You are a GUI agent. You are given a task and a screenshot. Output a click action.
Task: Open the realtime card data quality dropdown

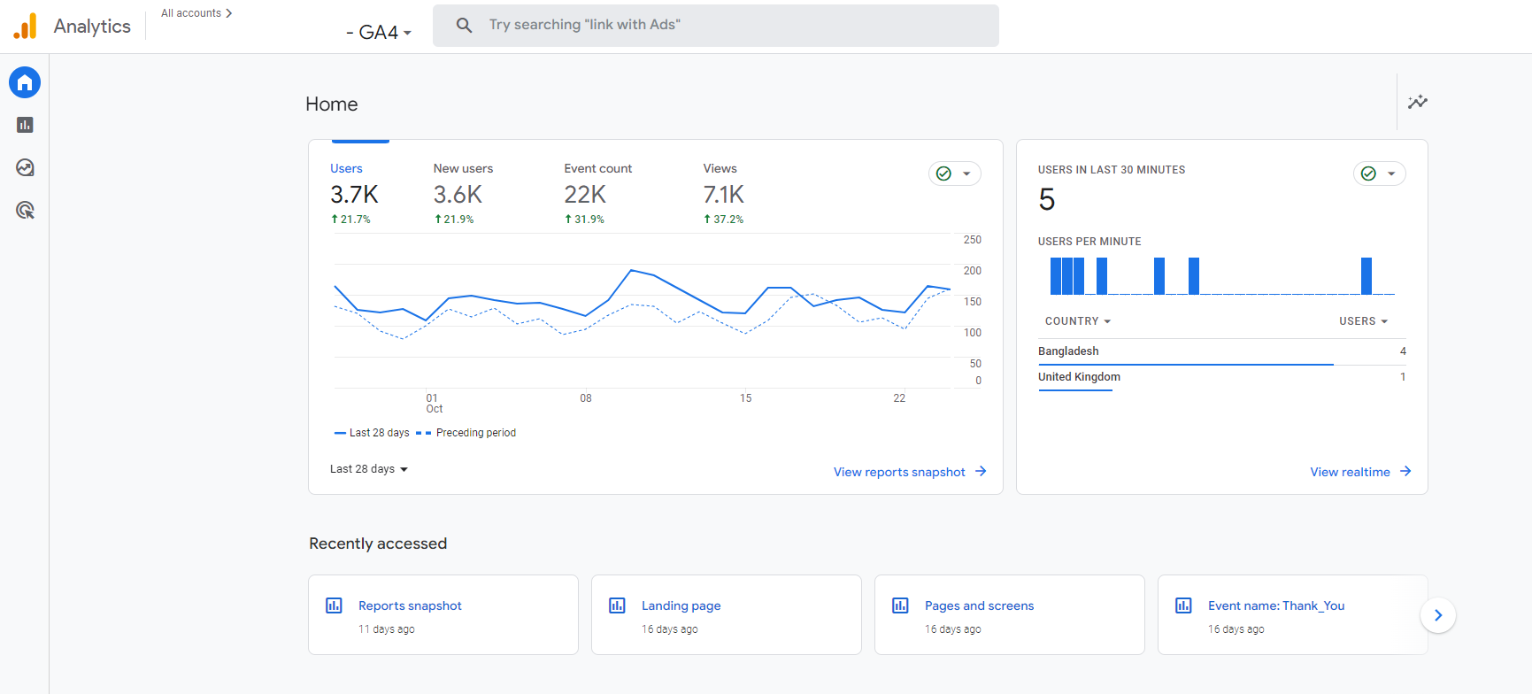1379,173
